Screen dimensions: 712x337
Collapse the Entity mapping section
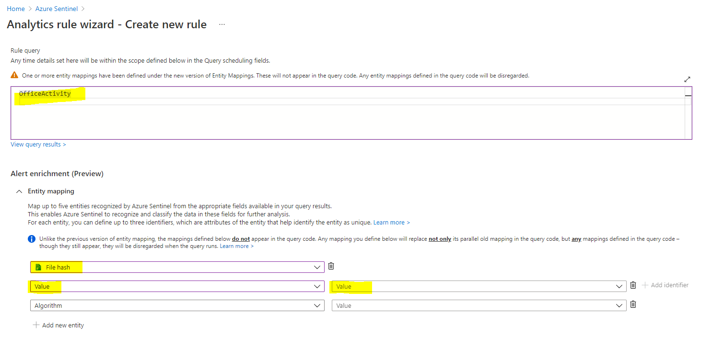pos(19,191)
